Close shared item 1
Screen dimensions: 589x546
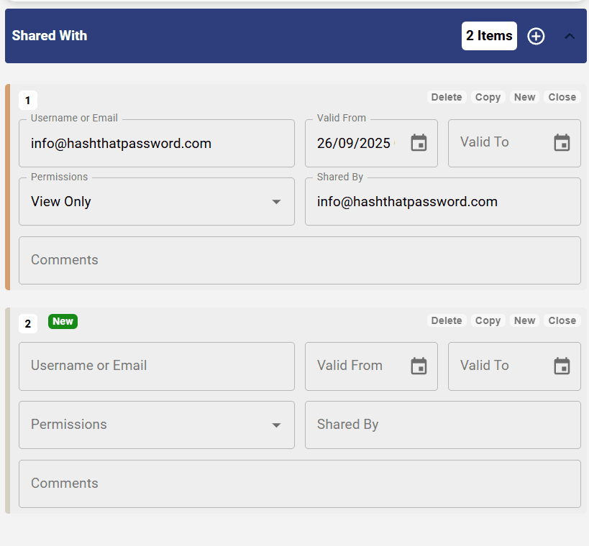point(562,97)
